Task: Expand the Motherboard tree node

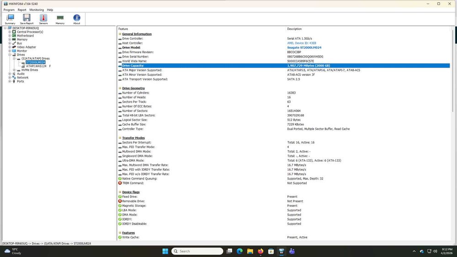Action: click(10, 36)
